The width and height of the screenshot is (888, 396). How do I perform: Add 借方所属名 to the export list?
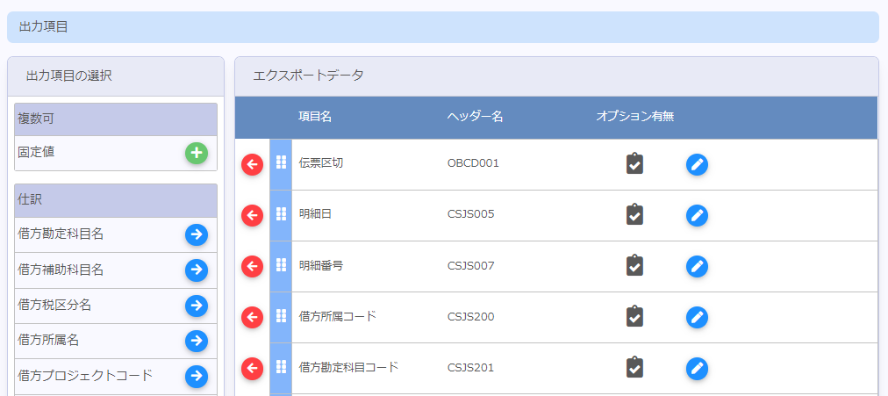[197, 341]
